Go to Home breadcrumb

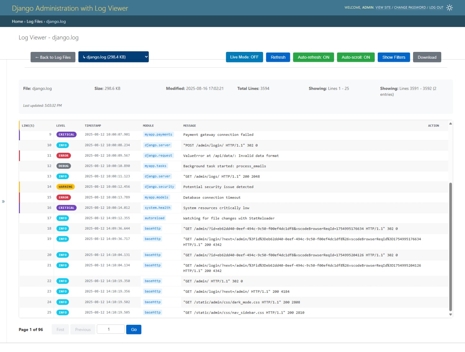[x=17, y=21]
